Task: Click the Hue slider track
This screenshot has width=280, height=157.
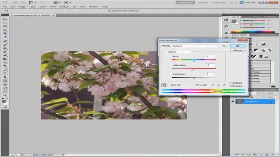Action: [194, 60]
